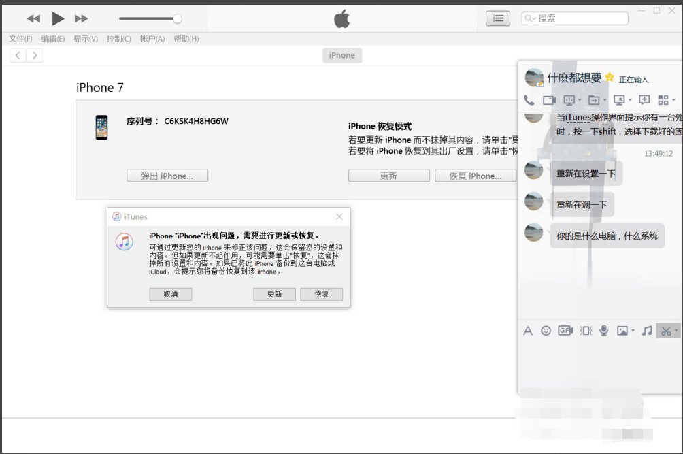Click 更新 in the iTunes recovery dialog
This screenshot has height=454, width=683.
pos(274,294)
